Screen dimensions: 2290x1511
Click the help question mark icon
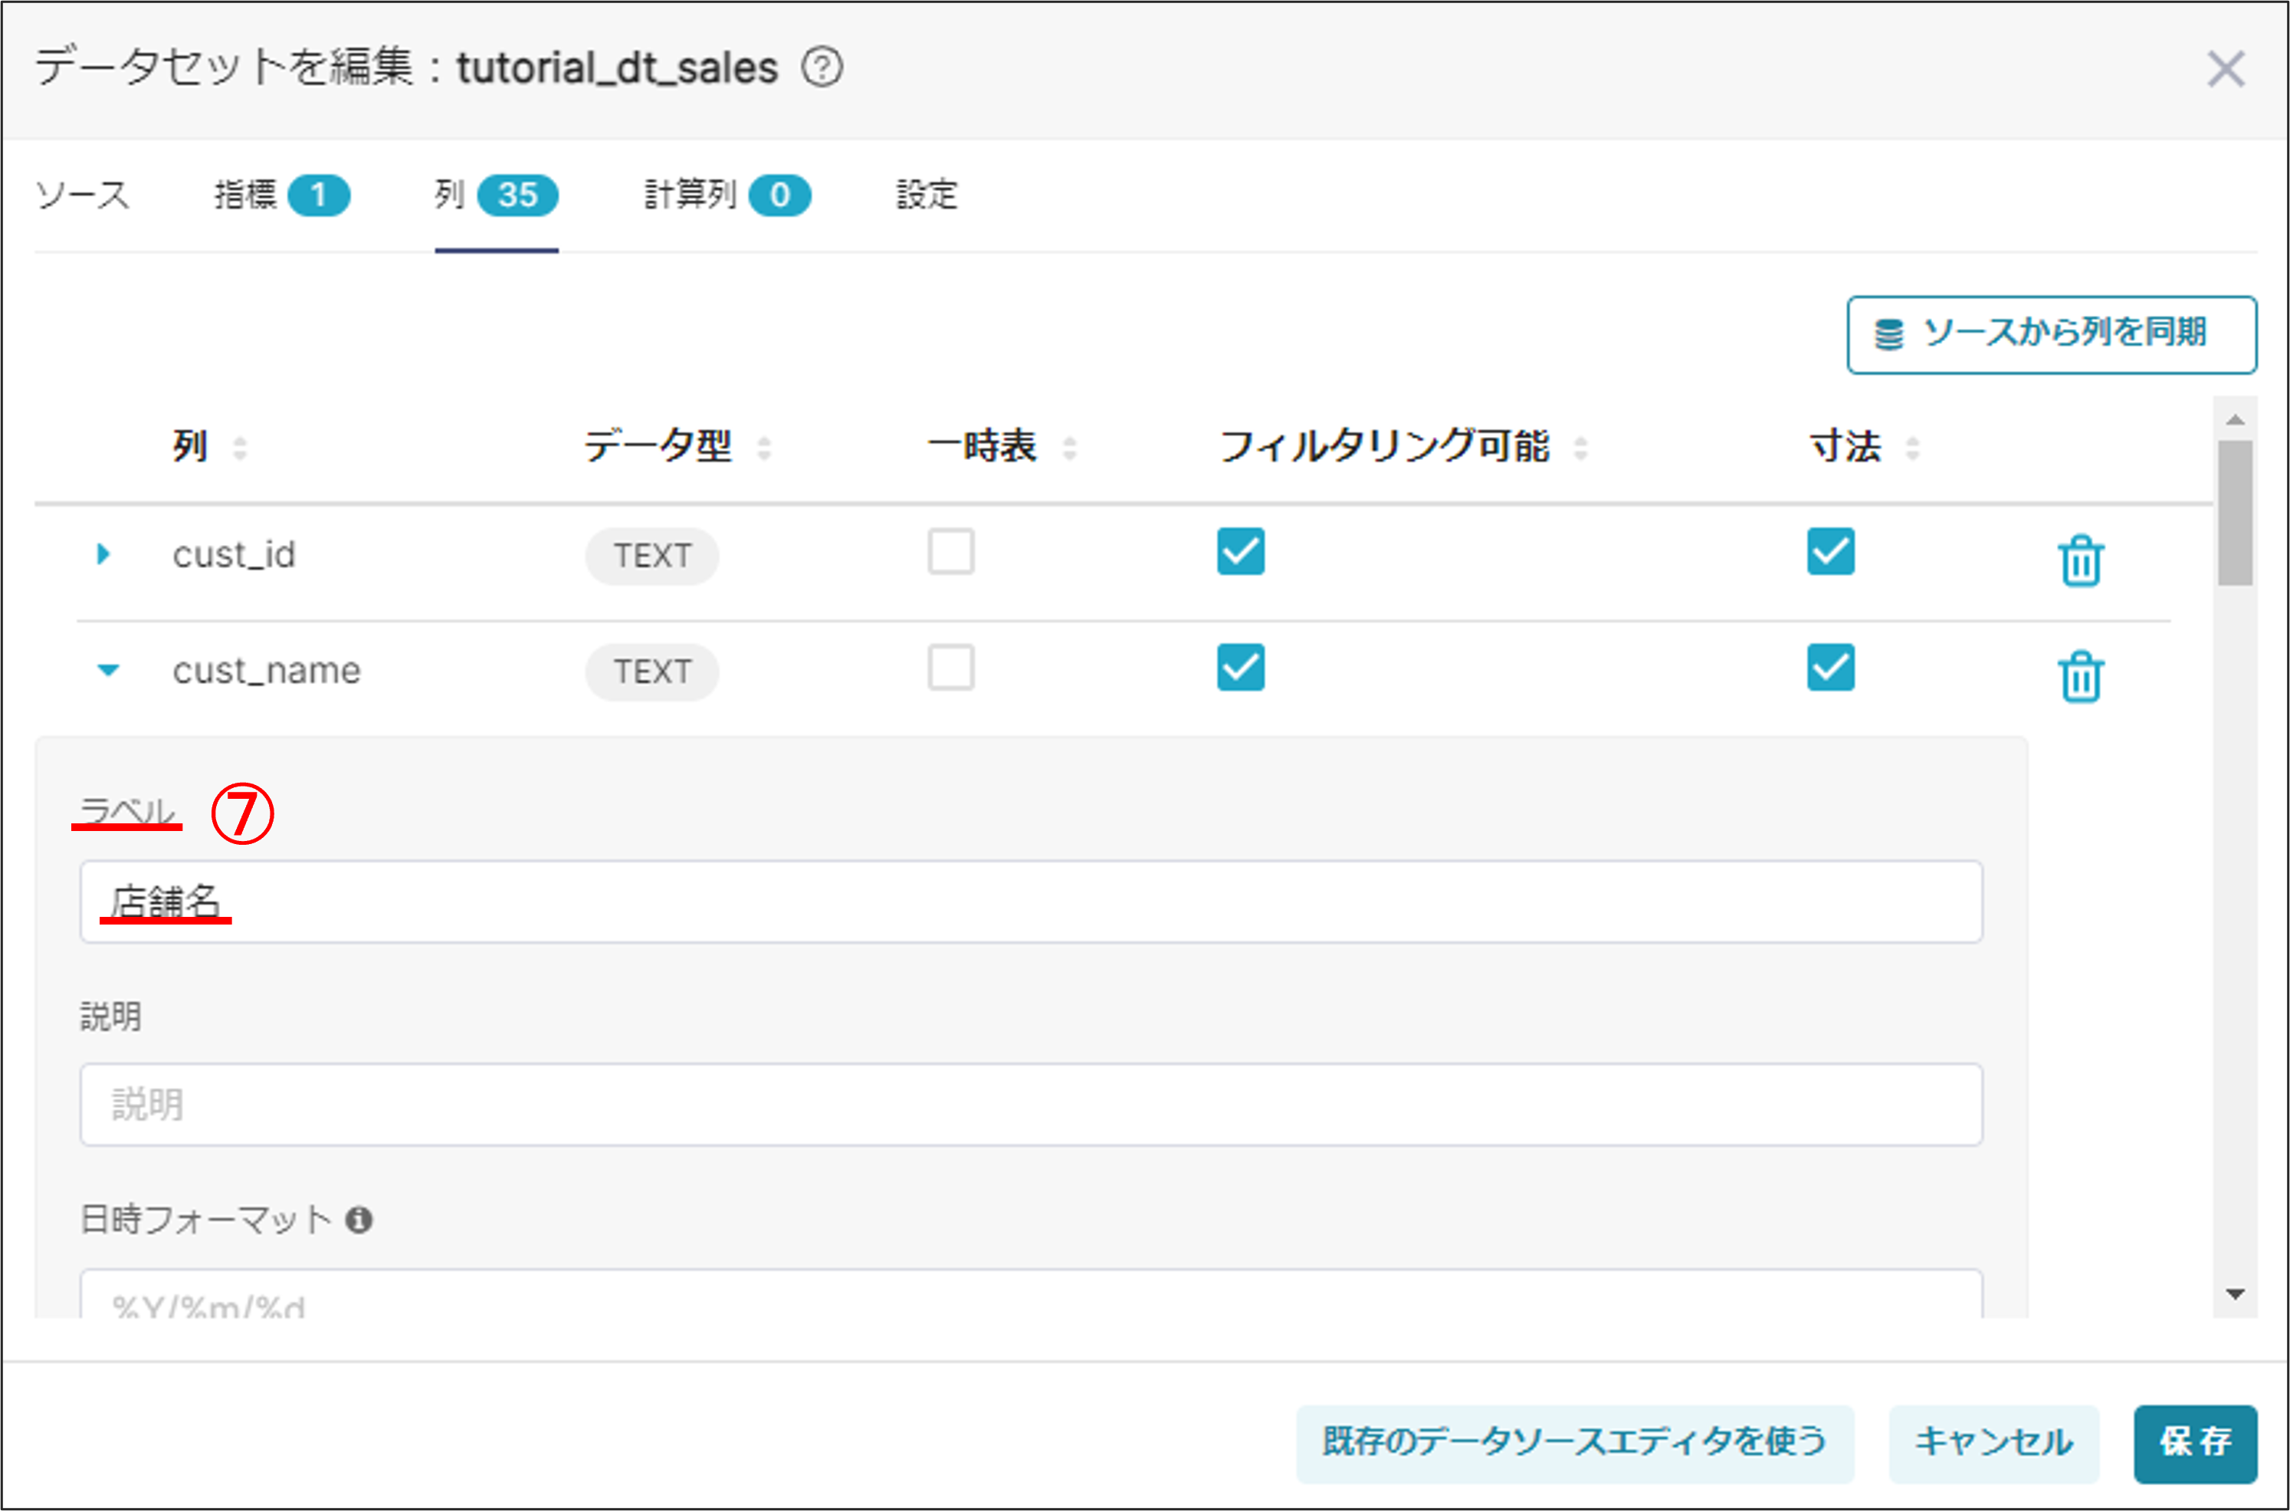click(x=822, y=67)
